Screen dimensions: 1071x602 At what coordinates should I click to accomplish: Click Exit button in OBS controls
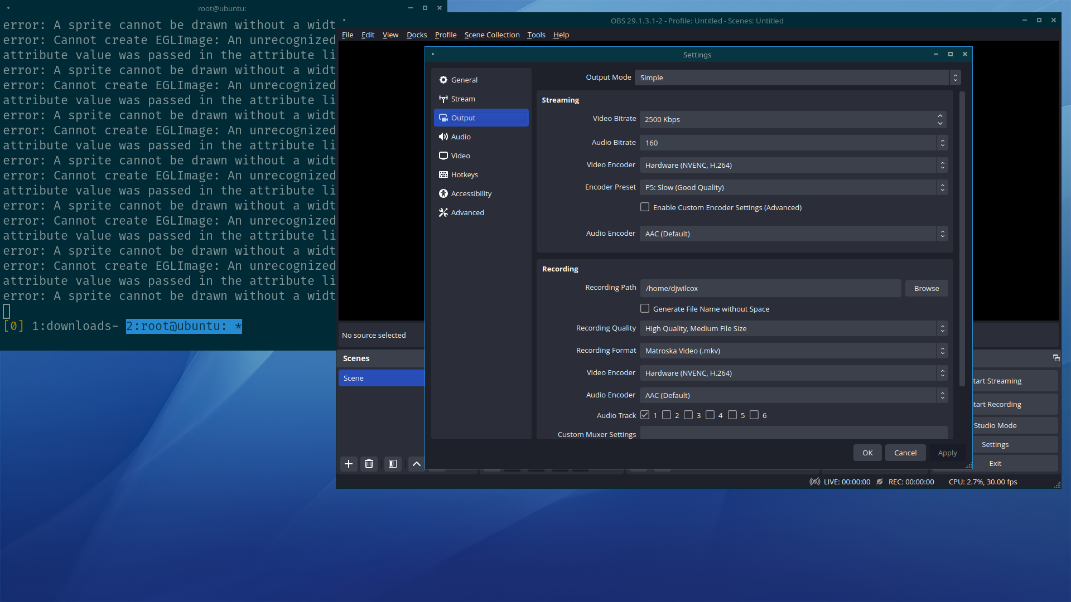click(1015, 463)
